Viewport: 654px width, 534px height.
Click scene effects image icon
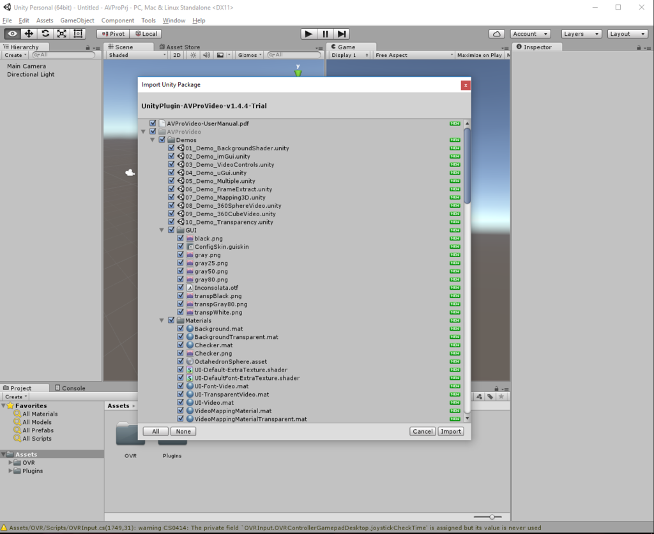(220, 55)
